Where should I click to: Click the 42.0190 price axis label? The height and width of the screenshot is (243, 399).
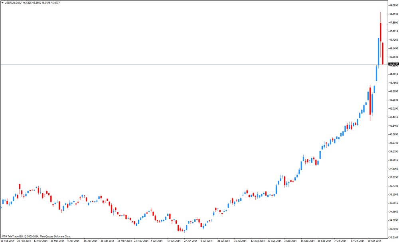pyautogui.click(x=393, y=108)
